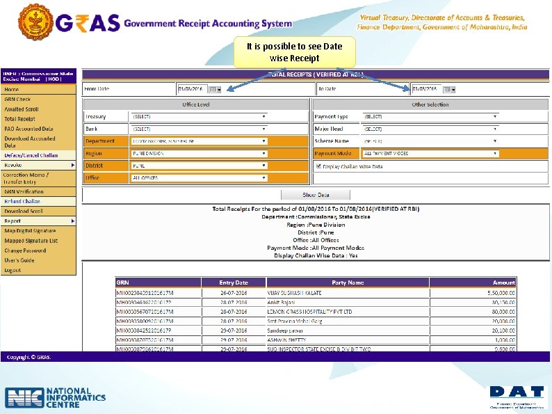Open Correction Memo / Transfer Entry

click(38, 178)
